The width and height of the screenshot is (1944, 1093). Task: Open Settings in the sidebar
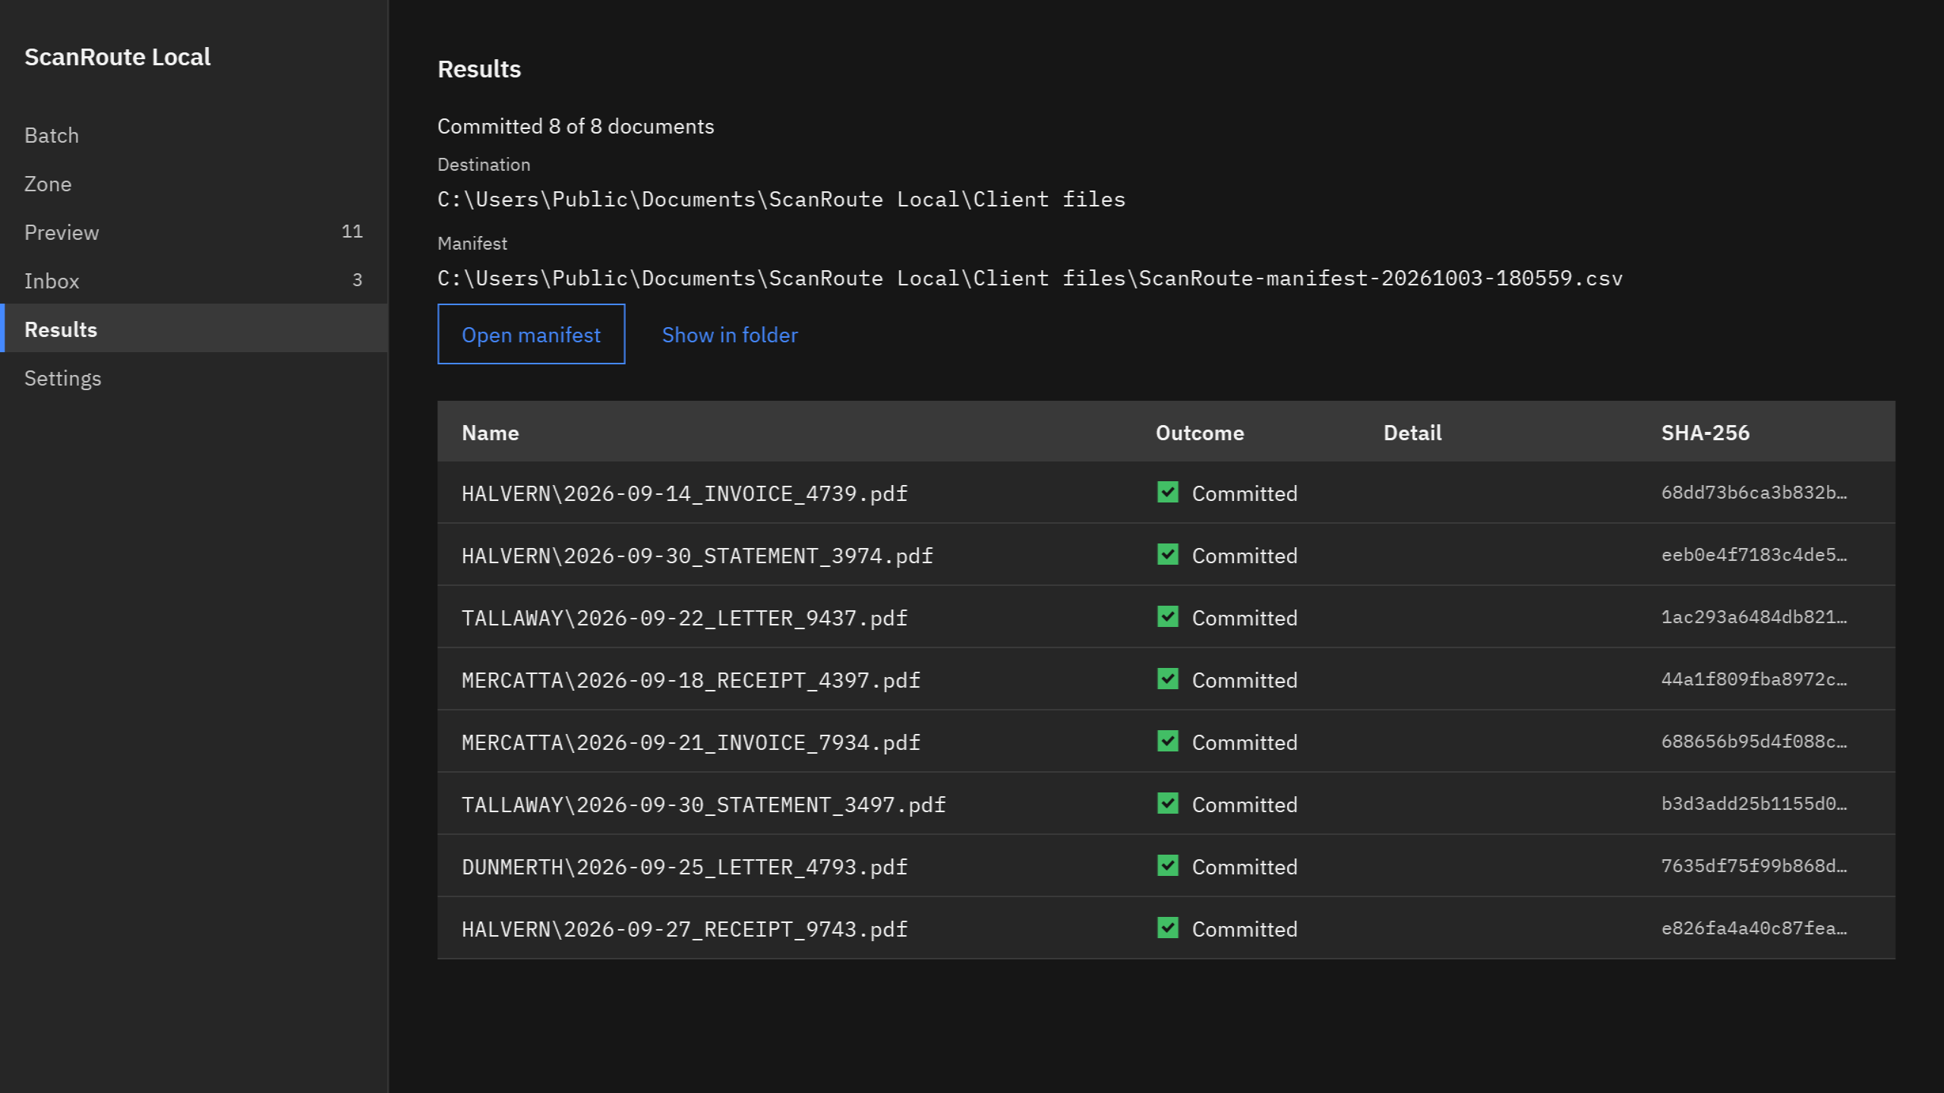(194, 378)
